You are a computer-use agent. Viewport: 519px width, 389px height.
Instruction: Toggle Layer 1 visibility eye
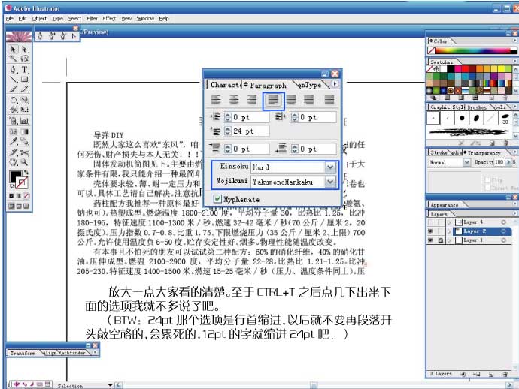[x=430, y=240]
